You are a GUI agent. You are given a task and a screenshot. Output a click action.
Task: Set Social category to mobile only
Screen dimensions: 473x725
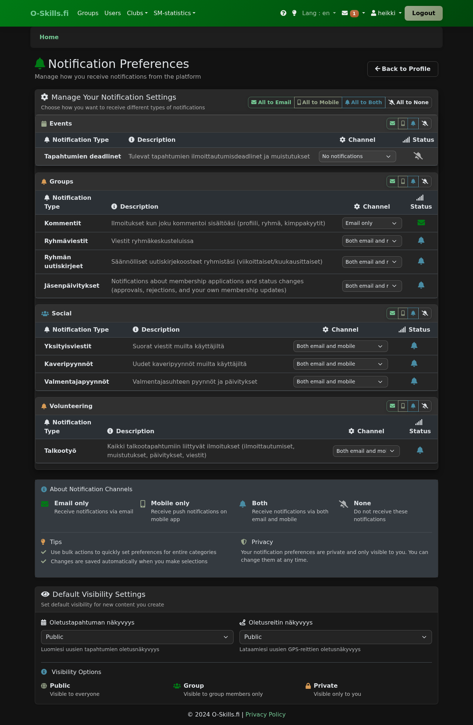[x=403, y=313]
